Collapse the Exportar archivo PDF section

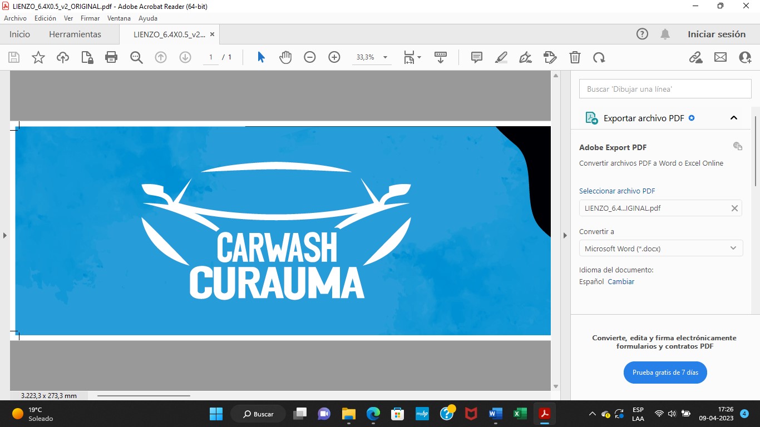[734, 118]
